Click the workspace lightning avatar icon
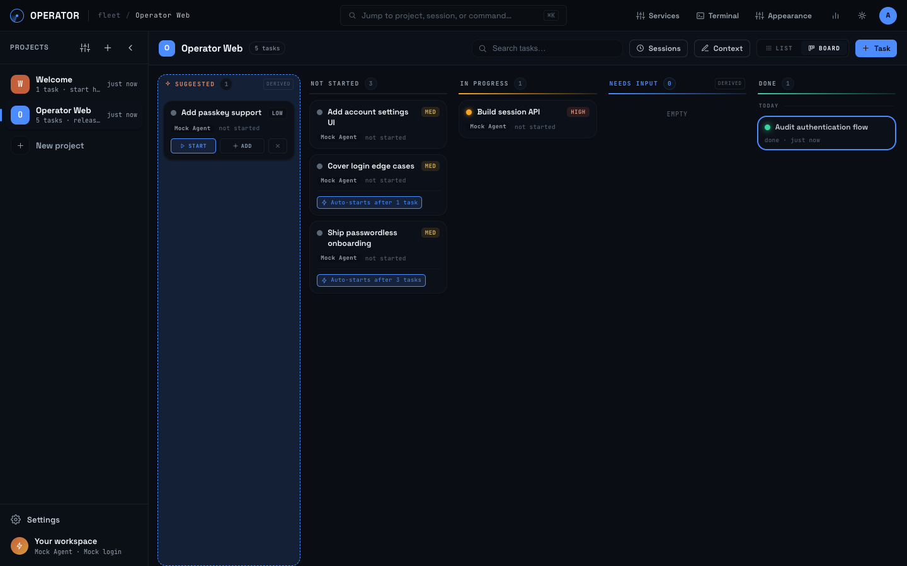The image size is (907, 566). (x=20, y=546)
